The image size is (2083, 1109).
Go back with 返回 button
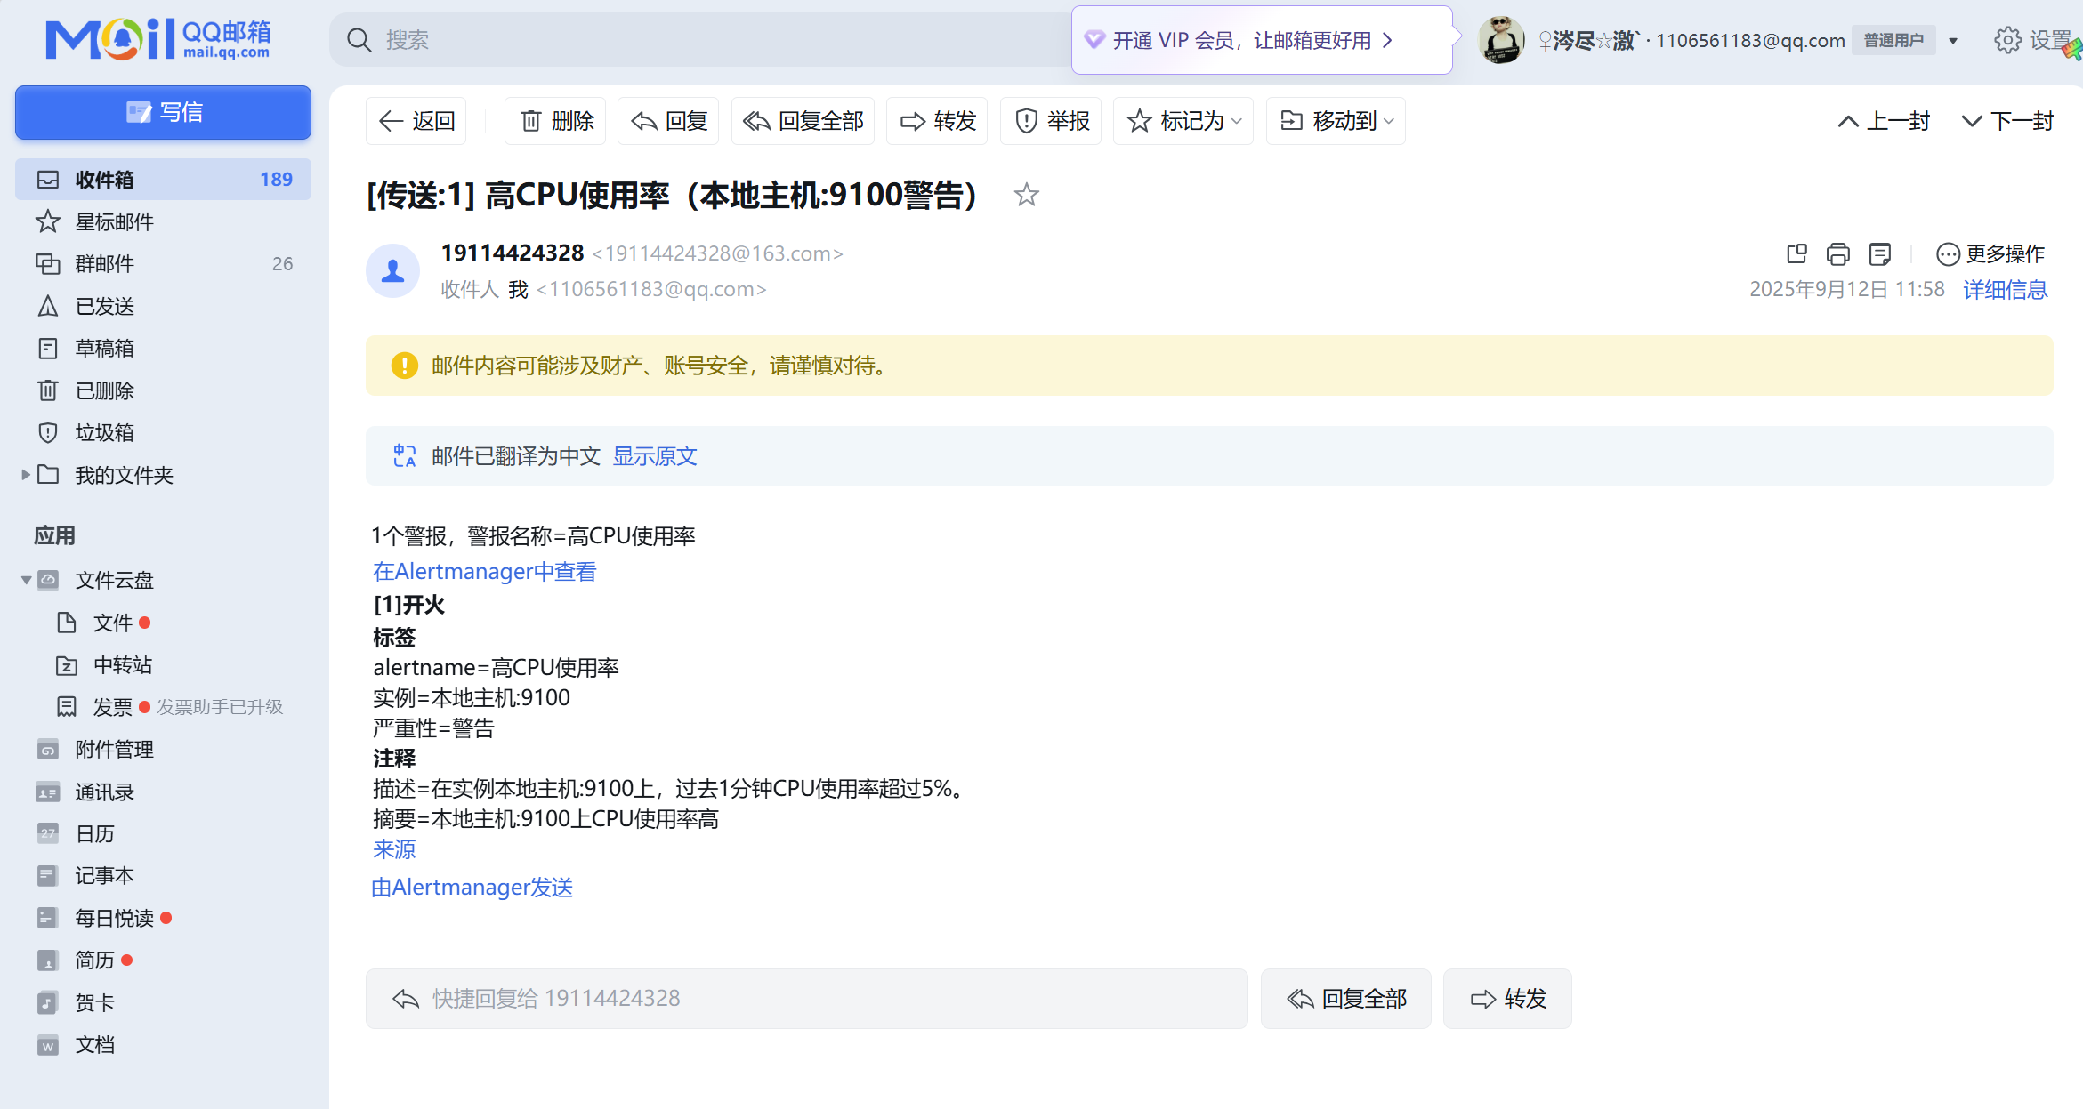tap(416, 121)
